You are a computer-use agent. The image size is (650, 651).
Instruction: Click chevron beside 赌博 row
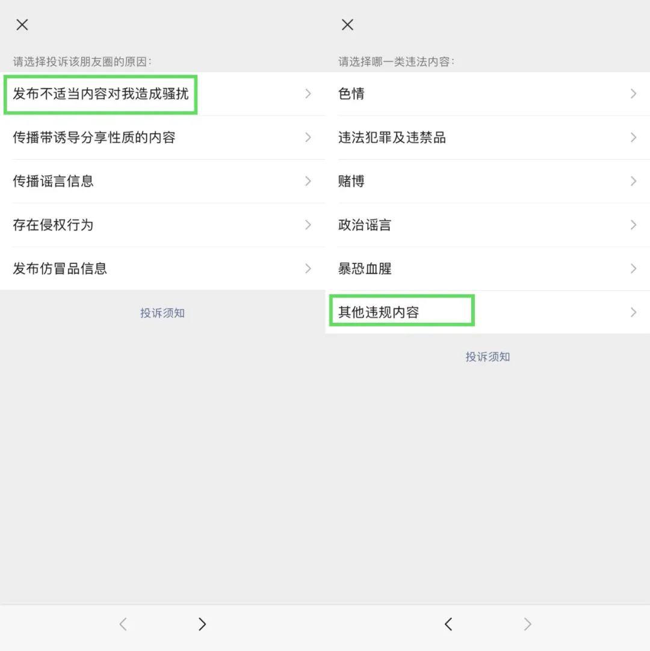633,181
